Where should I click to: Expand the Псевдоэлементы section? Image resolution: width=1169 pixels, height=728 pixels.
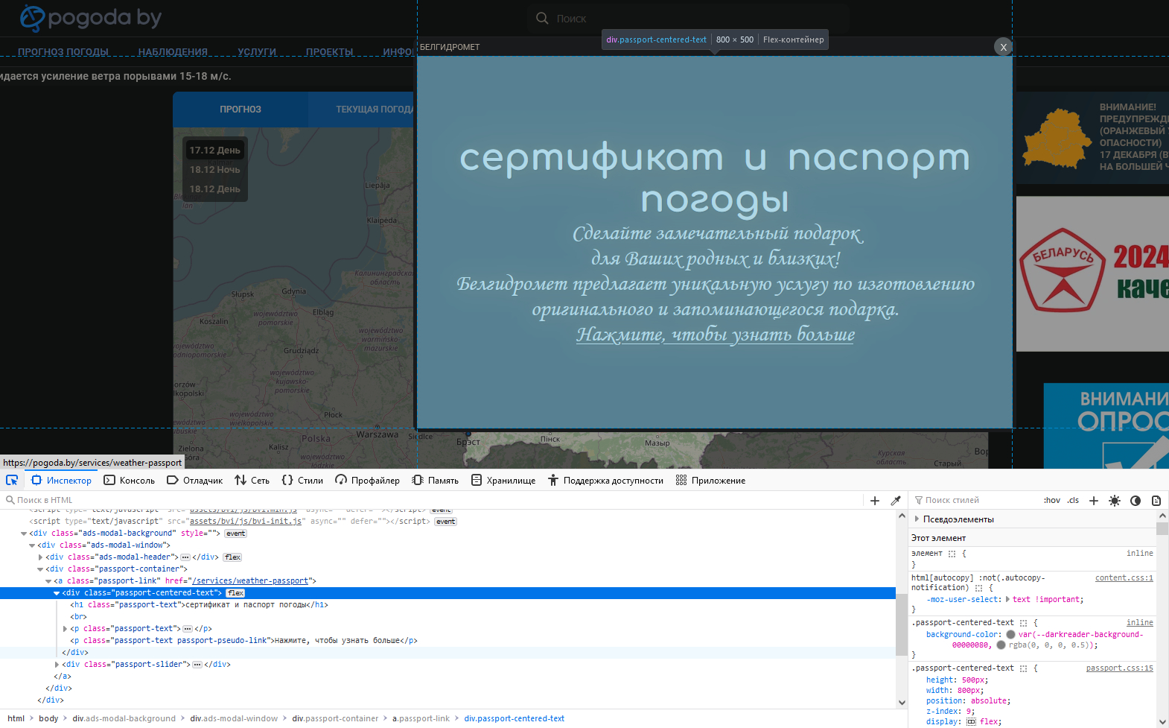[x=917, y=519]
